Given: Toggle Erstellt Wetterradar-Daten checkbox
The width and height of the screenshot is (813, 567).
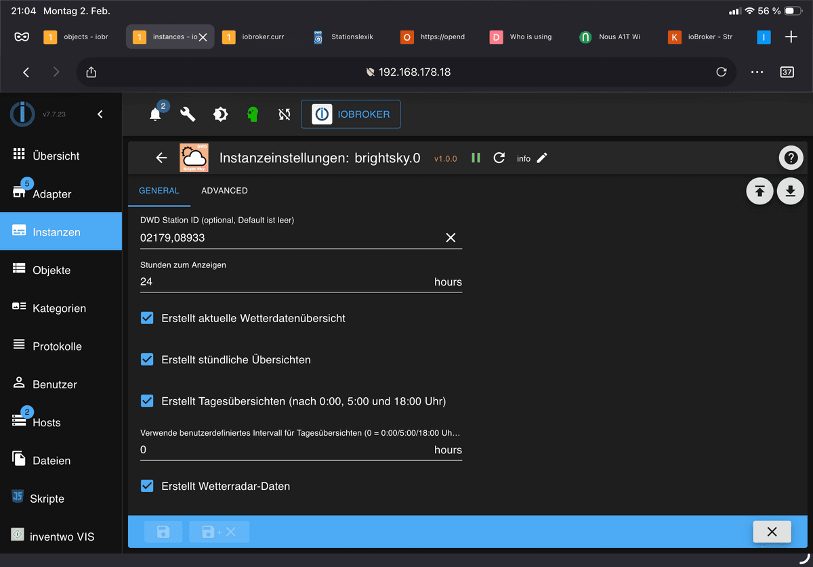Looking at the screenshot, I should 147,485.
